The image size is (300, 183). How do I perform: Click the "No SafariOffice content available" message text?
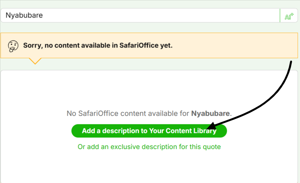point(149,113)
